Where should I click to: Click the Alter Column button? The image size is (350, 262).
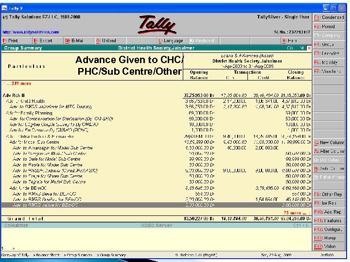[329, 151]
